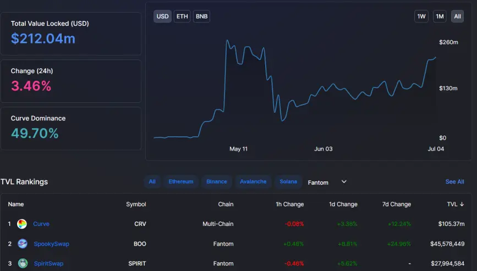The width and height of the screenshot is (477, 271).
Task: Sort table by Chain column
Action: [226, 204]
